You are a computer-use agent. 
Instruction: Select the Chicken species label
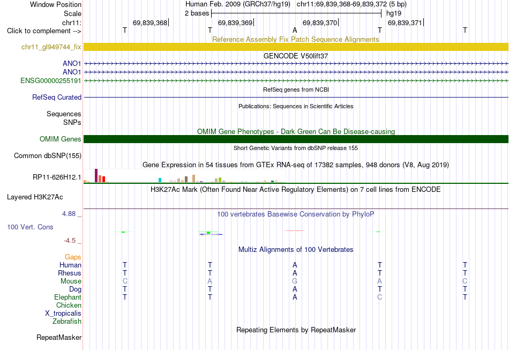(x=69, y=305)
